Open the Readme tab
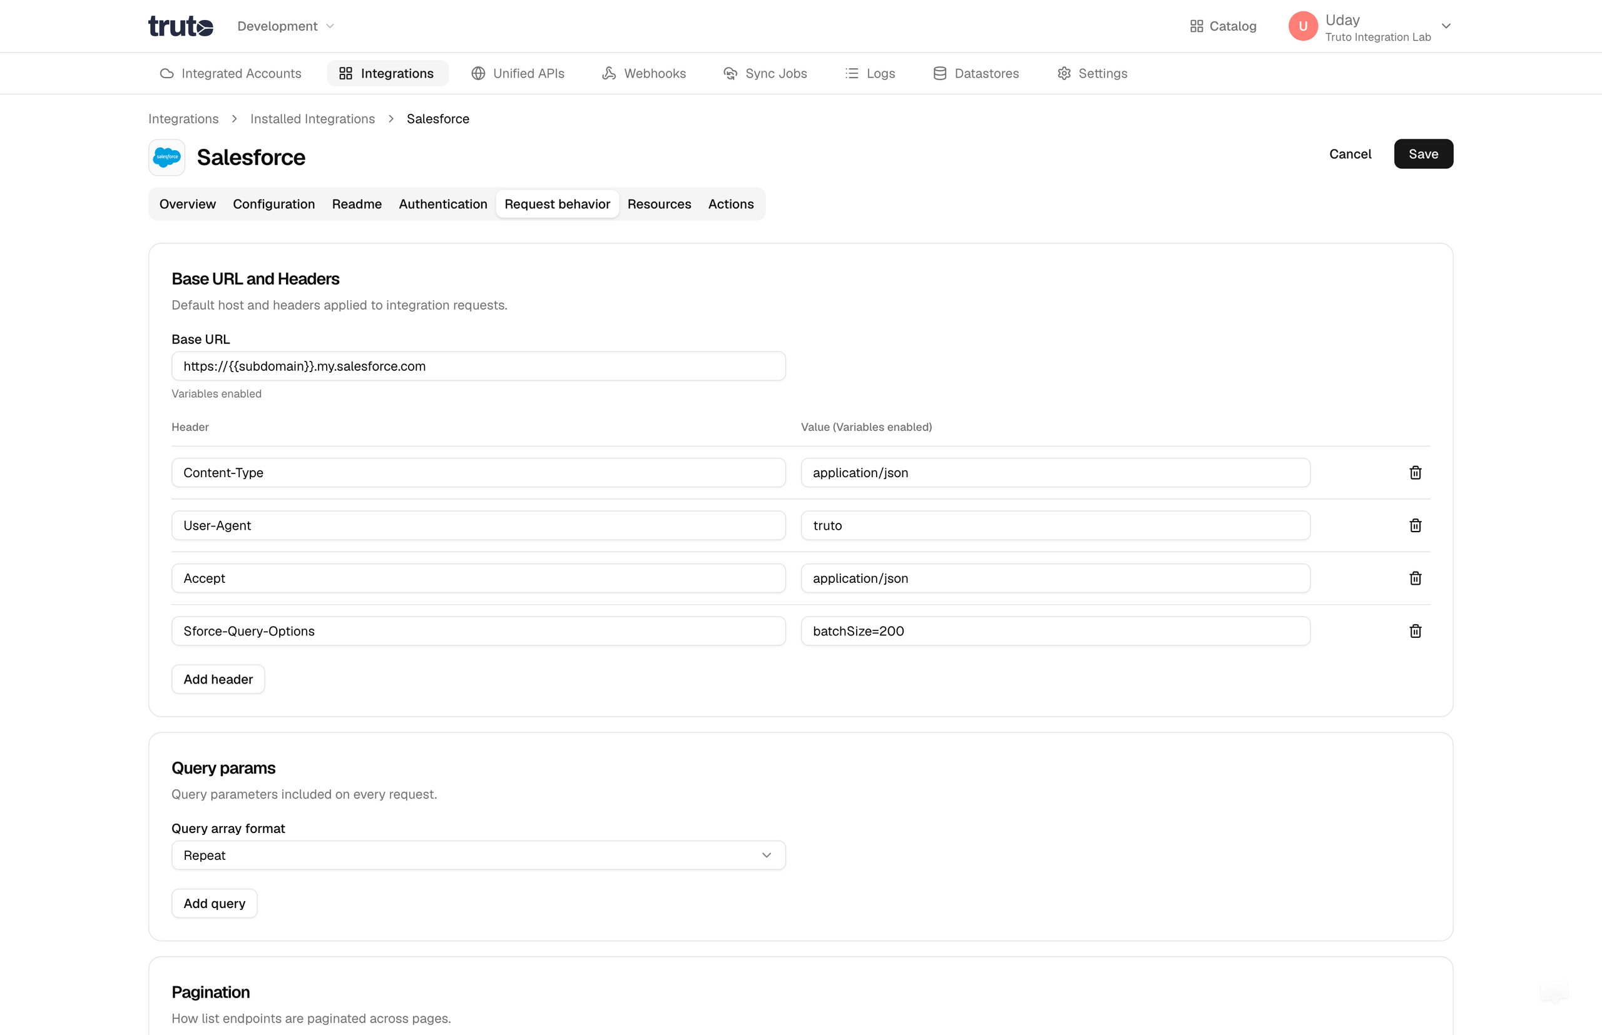 click(x=357, y=204)
